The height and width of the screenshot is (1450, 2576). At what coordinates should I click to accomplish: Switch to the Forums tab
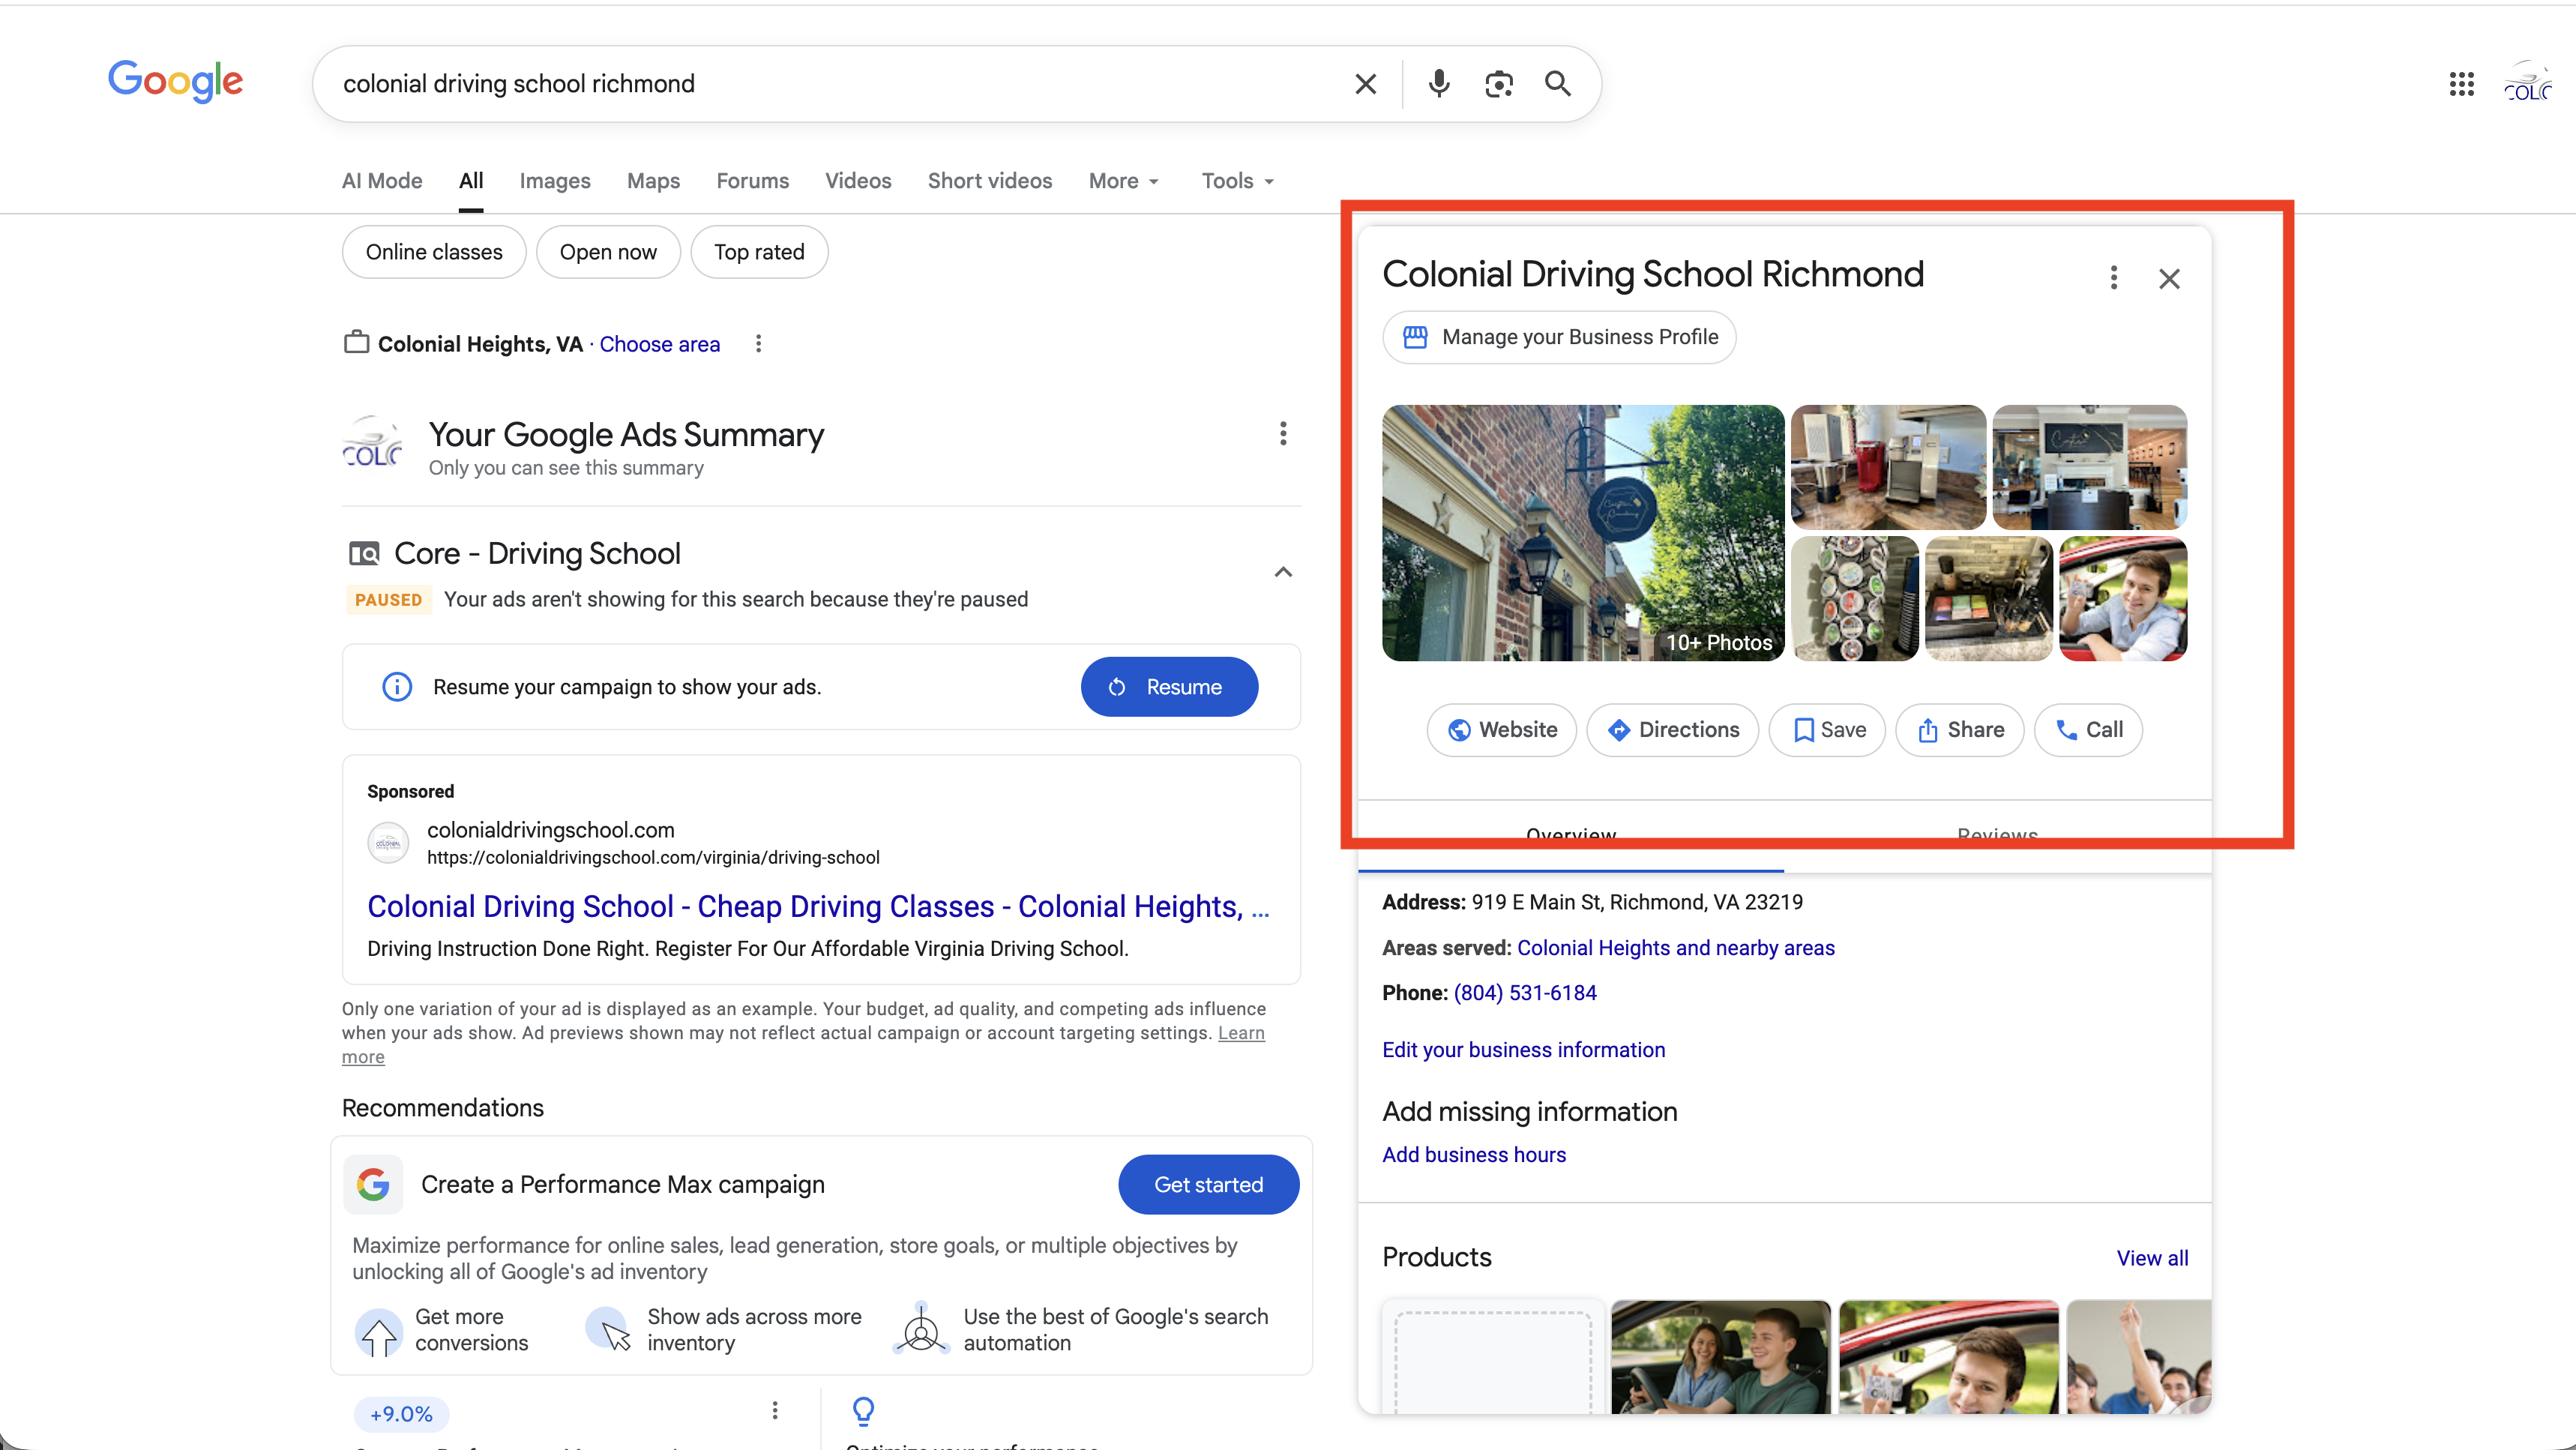752,181
